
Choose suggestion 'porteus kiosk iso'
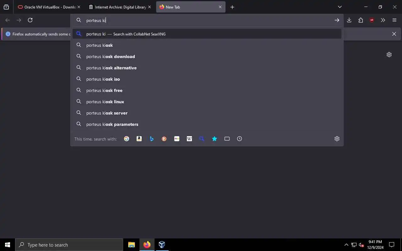point(207,79)
